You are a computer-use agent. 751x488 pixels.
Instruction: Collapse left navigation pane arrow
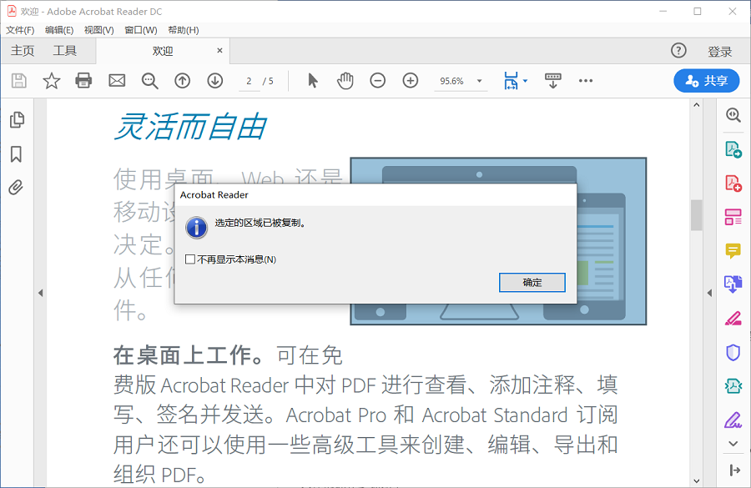41,293
